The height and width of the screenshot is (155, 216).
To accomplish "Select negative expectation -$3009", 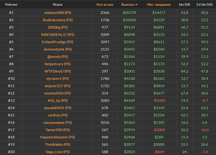I will click(159, 130).
